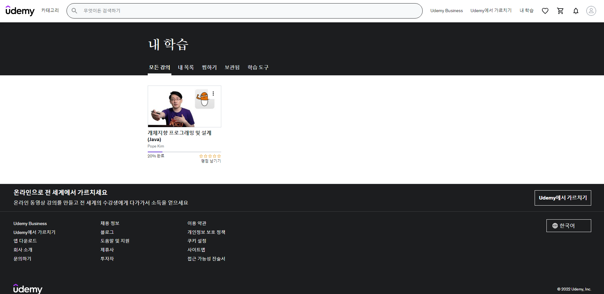Open footer link Udemy에서 가르치기
604x294 pixels.
[x=35, y=232]
